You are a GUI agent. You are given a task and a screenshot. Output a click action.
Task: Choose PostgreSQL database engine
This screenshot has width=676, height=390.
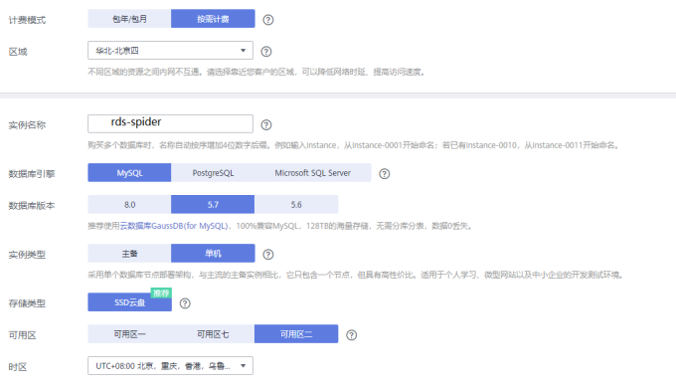click(x=213, y=172)
